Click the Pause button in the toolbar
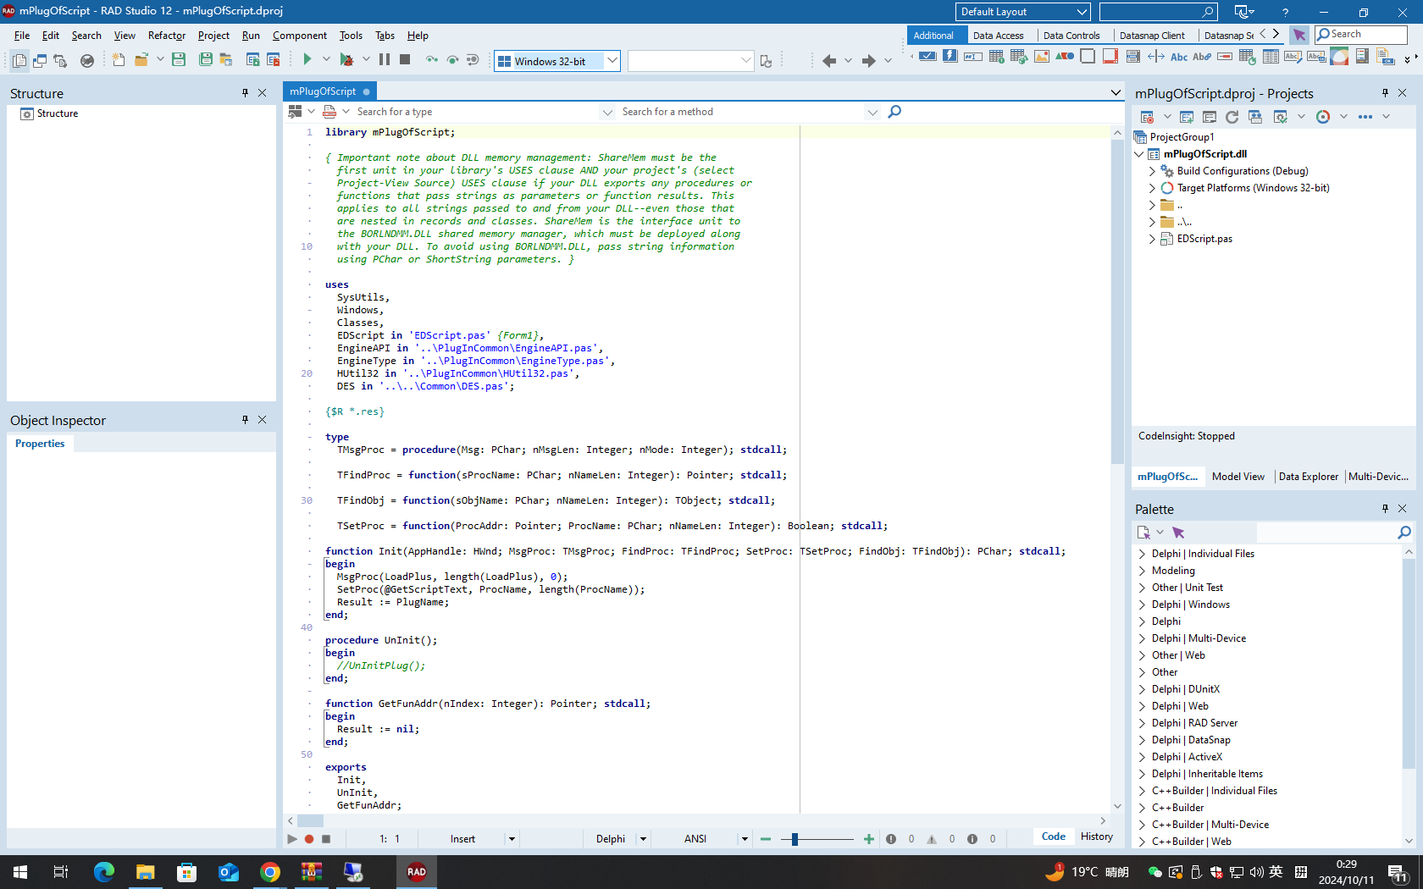This screenshot has width=1423, height=889. point(385,59)
